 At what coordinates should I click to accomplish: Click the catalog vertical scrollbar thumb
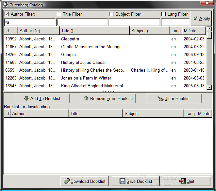coord(209,35)
